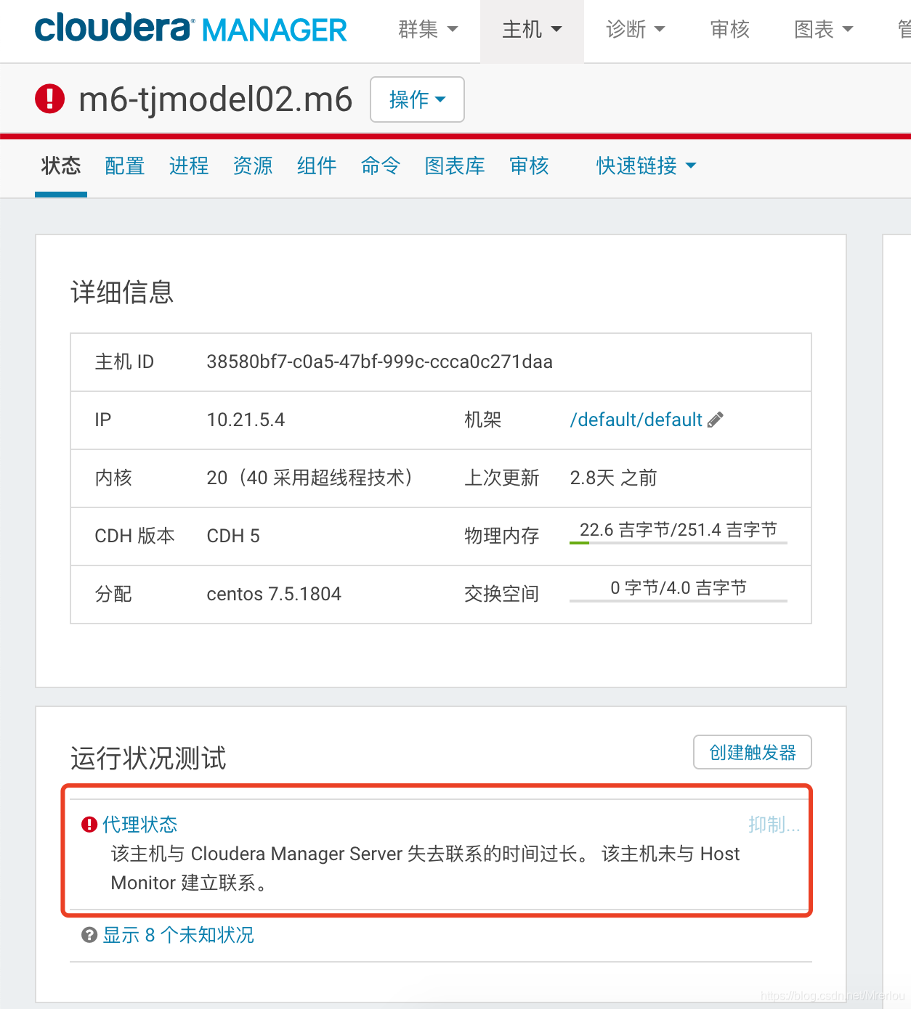Screen dimensions: 911x1009
Task: Open the 操作 dropdown menu
Action: (416, 99)
